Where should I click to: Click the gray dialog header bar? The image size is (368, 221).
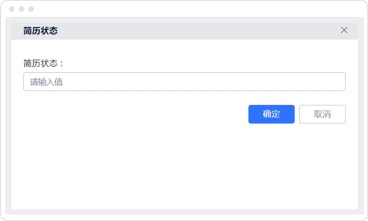tap(187, 31)
